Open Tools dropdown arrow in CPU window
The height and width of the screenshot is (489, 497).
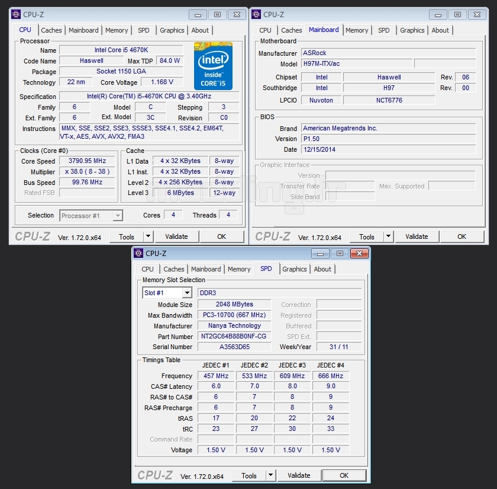click(148, 236)
